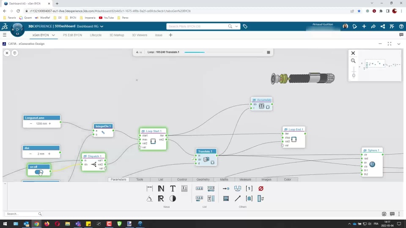Screen dimensions: 406x228
Task: Close the minimap overview panel
Action: coord(353,53)
